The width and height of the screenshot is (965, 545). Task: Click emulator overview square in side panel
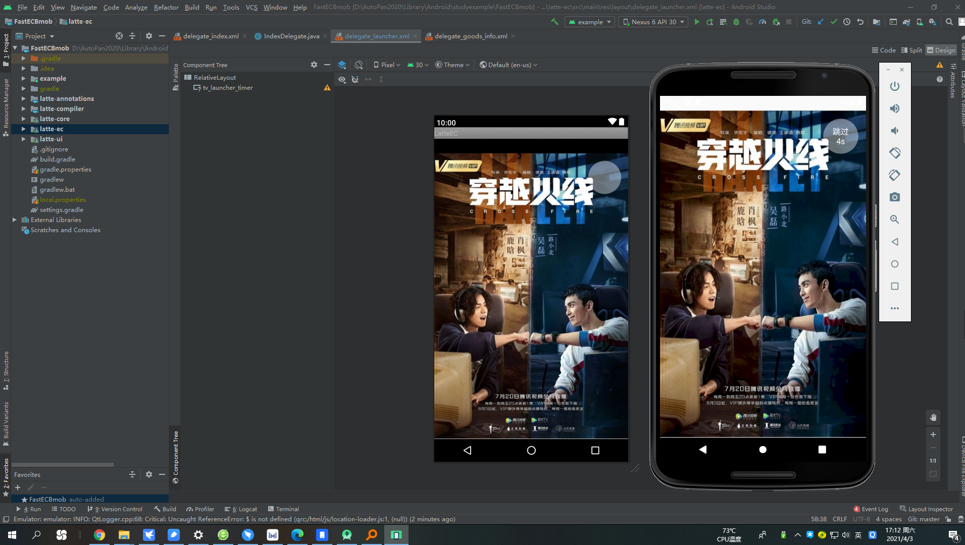(894, 286)
